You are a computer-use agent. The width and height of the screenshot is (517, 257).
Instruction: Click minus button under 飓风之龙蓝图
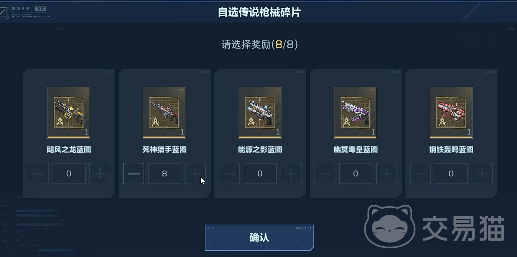pyautogui.click(x=38, y=174)
